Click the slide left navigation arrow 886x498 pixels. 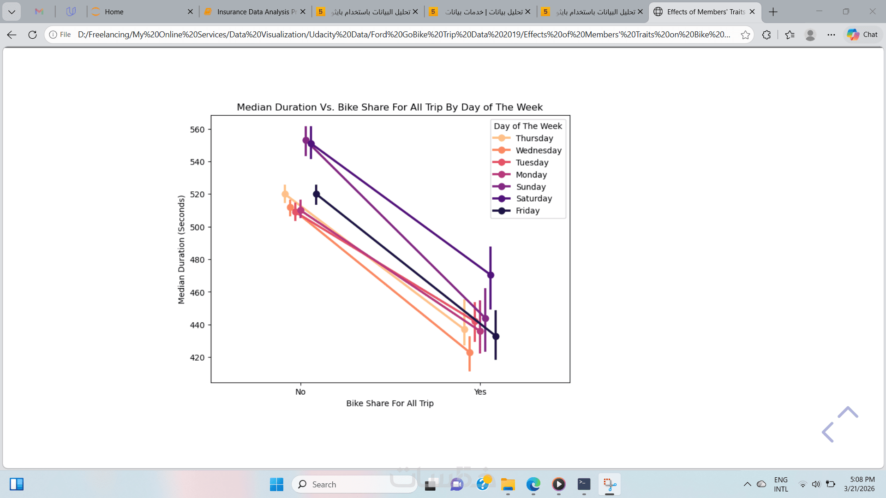[828, 432]
